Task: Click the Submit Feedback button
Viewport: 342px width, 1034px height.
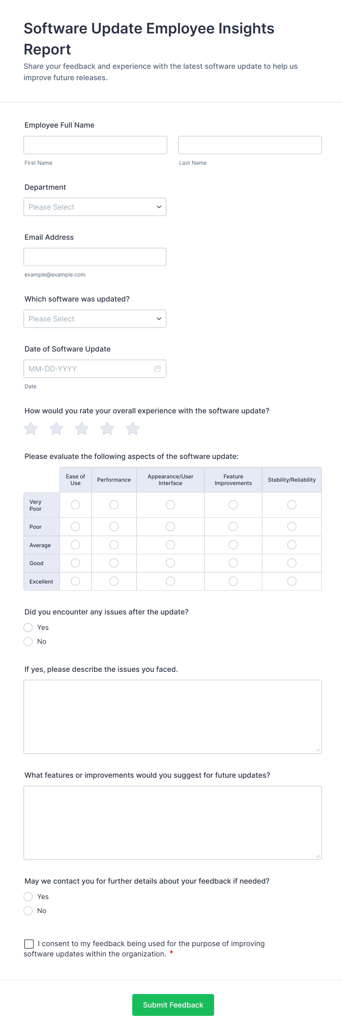Action: (172, 1005)
